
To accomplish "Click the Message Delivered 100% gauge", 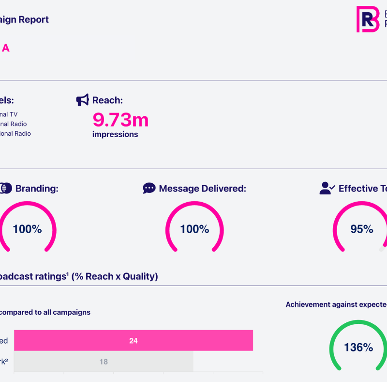I will pyautogui.click(x=194, y=229).
